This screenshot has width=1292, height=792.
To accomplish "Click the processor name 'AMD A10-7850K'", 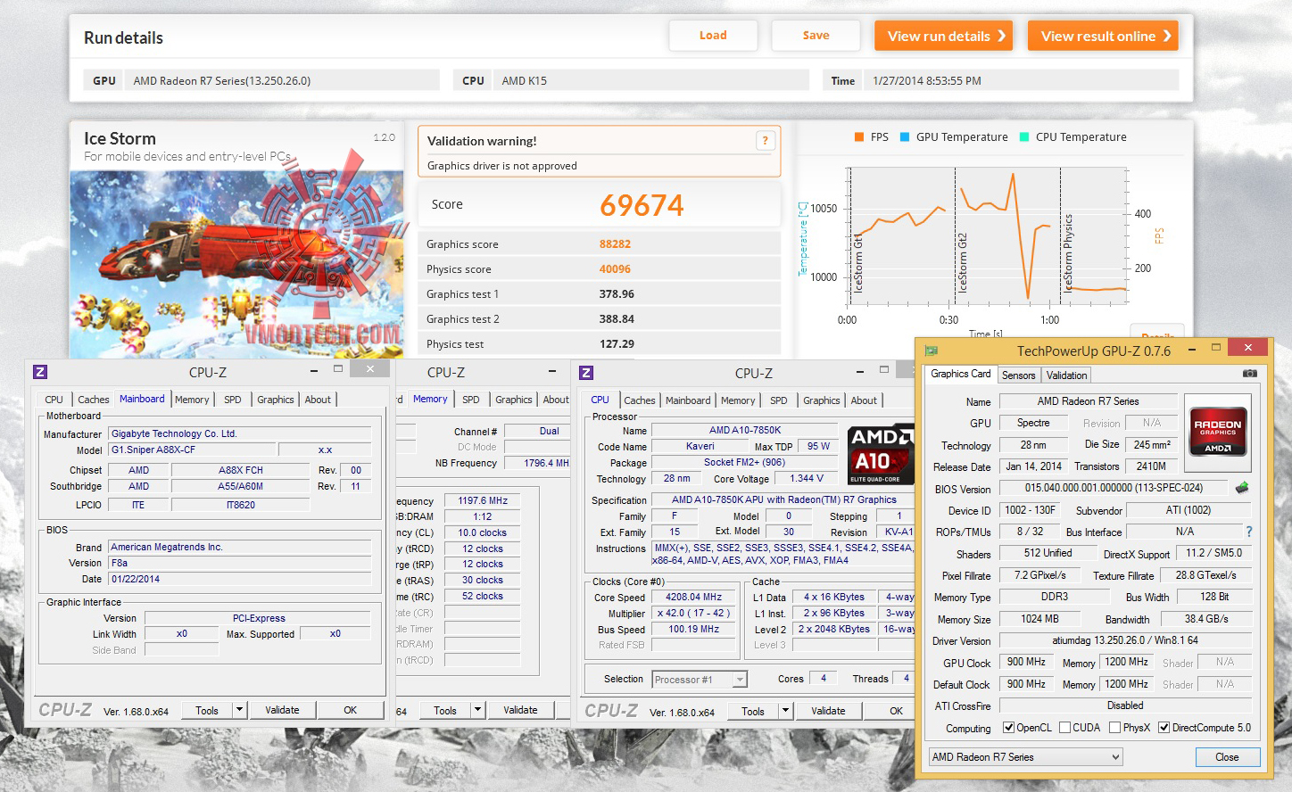I will click(745, 430).
